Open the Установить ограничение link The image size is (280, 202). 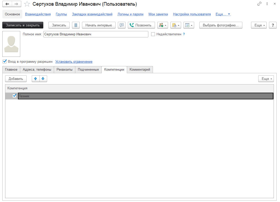click(x=74, y=62)
